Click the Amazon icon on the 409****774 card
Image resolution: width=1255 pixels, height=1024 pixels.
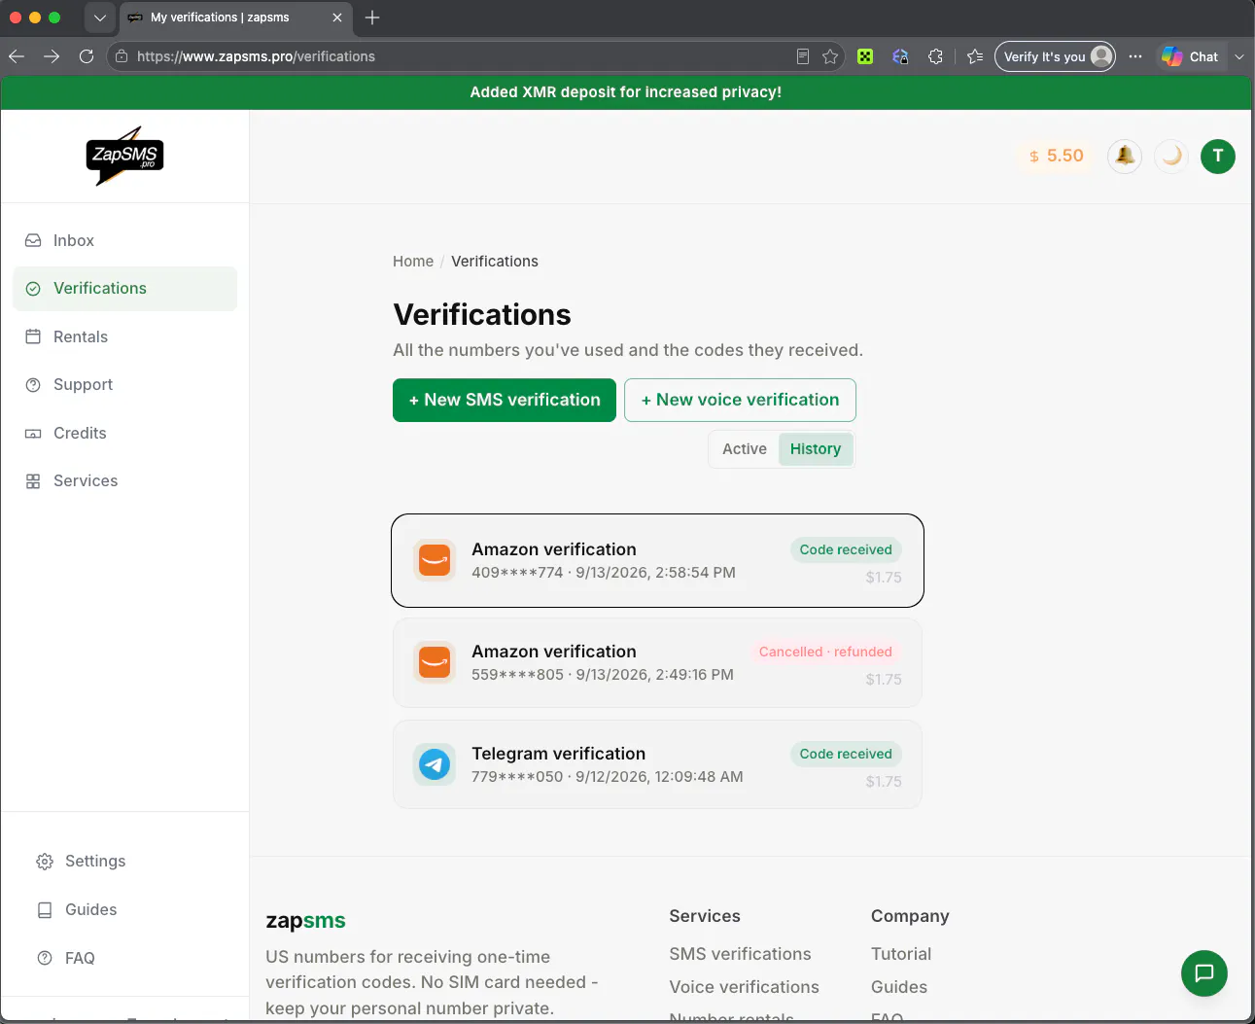coord(435,560)
